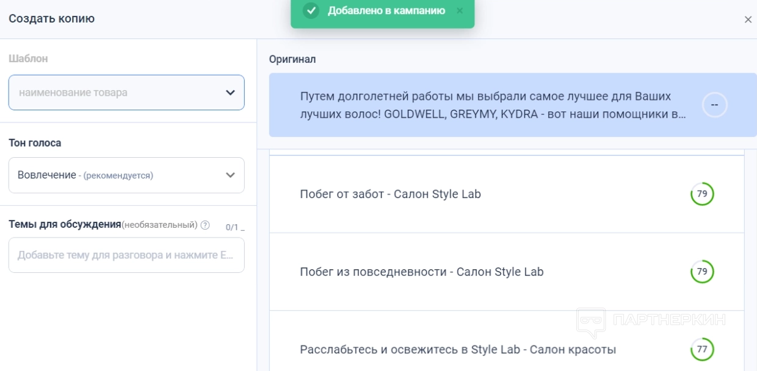Click the ПАРТНЕРКИН watermark logo icon
Viewport: 757px width, 371px height.
591,322
